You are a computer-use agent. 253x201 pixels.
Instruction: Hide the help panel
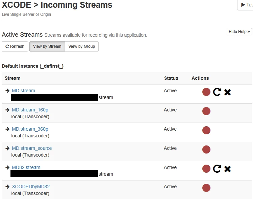click(239, 32)
